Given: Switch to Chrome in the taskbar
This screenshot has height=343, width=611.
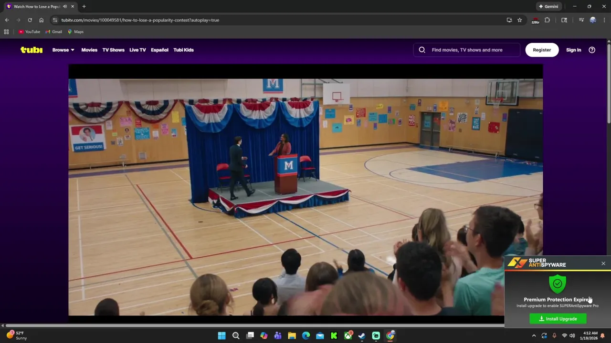Looking at the screenshot, I should click(390, 336).
